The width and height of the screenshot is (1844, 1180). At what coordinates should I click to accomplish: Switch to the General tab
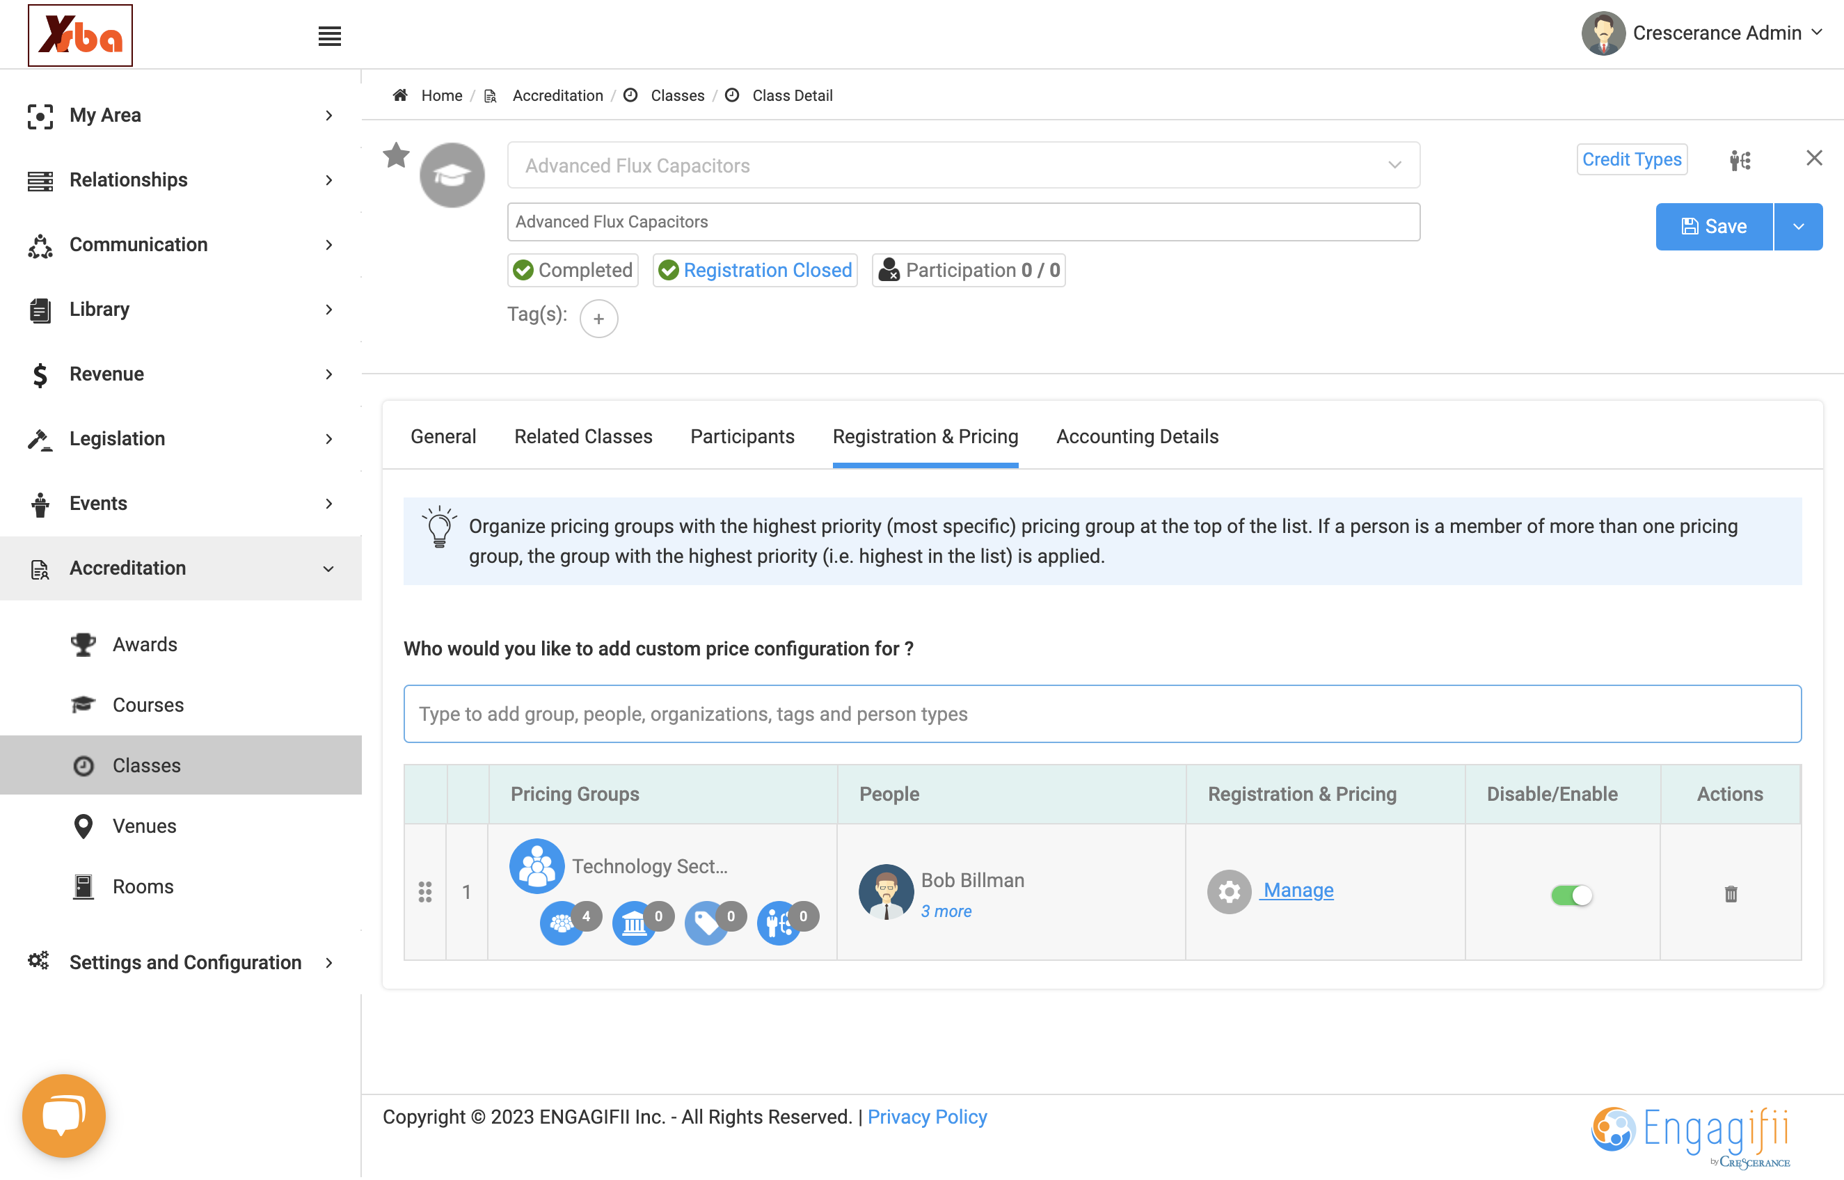443,436
